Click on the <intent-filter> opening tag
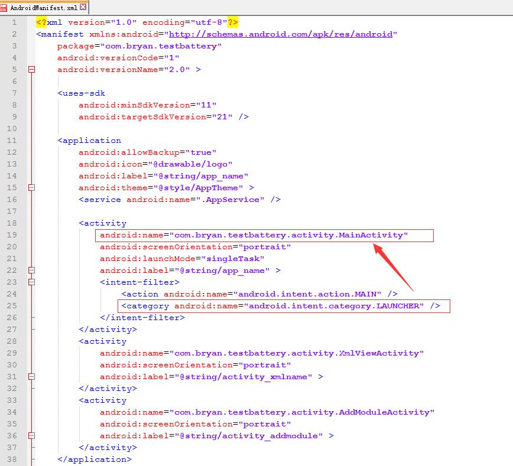Screen dimensions: 513x466 coord(139,282)
